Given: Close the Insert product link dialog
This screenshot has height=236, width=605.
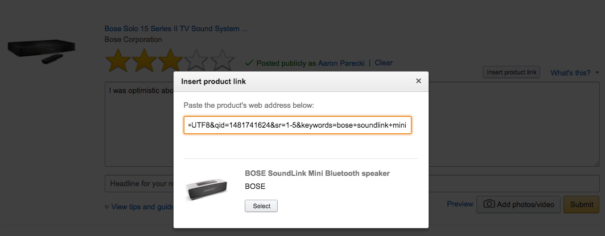Looking at the screenshot, I should tap(418, 81).
